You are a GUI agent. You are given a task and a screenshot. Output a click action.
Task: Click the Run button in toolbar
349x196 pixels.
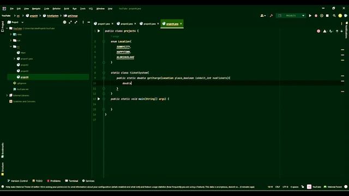coord(310,16)
